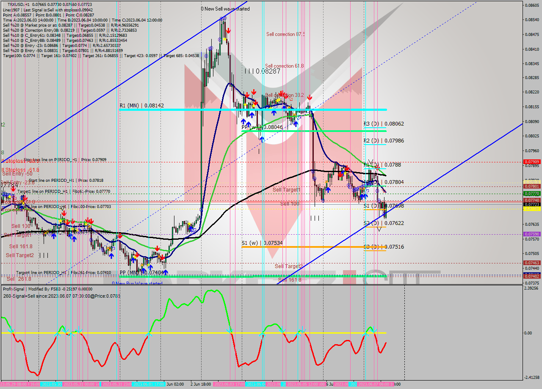The image size is (542, 389).
Task: Click the Sell Target1 text label on the chart
Action: (286, 190)
